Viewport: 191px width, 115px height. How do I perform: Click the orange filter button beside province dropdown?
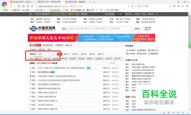point(60,54)
